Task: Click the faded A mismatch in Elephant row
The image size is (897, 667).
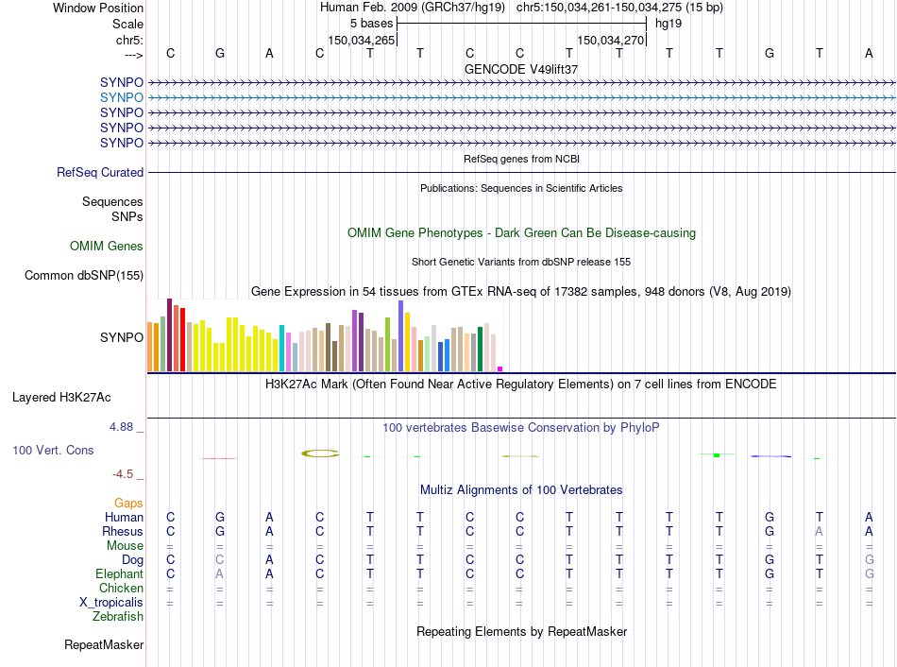Action: click(220, 573)
